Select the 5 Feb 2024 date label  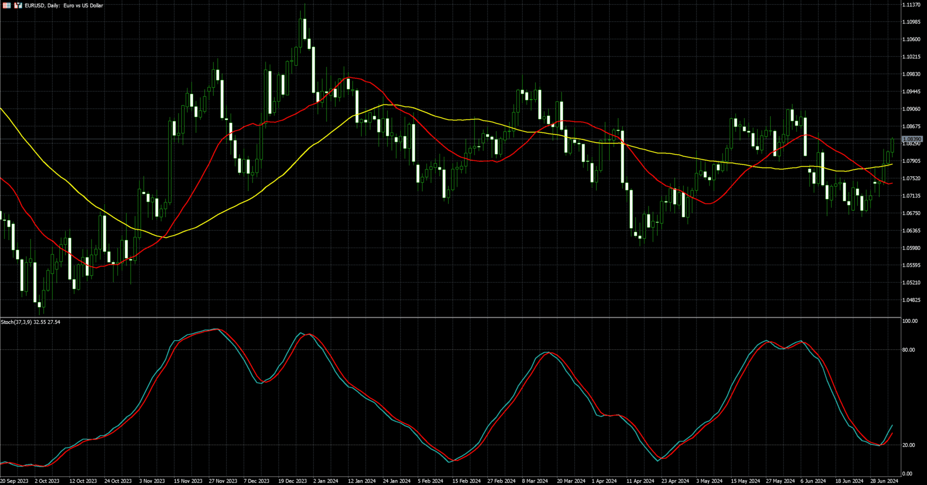click(x=430, y=481)
